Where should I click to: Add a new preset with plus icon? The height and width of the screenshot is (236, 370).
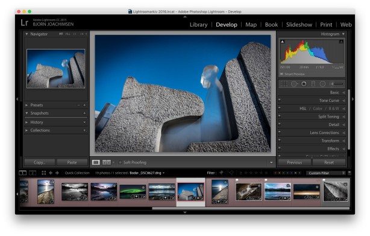point(84,105)
